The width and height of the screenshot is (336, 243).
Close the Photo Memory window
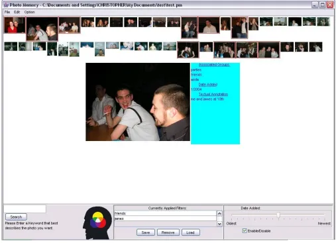pyautogui.click(x=330, y=5)
